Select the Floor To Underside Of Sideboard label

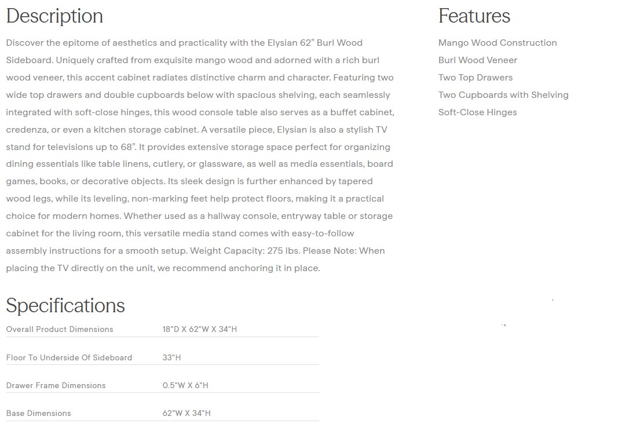click(x=69, y=357)
